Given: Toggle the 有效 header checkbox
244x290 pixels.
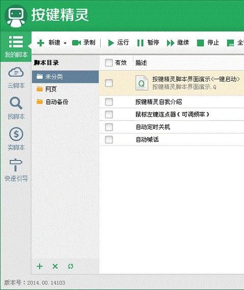Looking at the screenshot, I should [x=109, y=62].
